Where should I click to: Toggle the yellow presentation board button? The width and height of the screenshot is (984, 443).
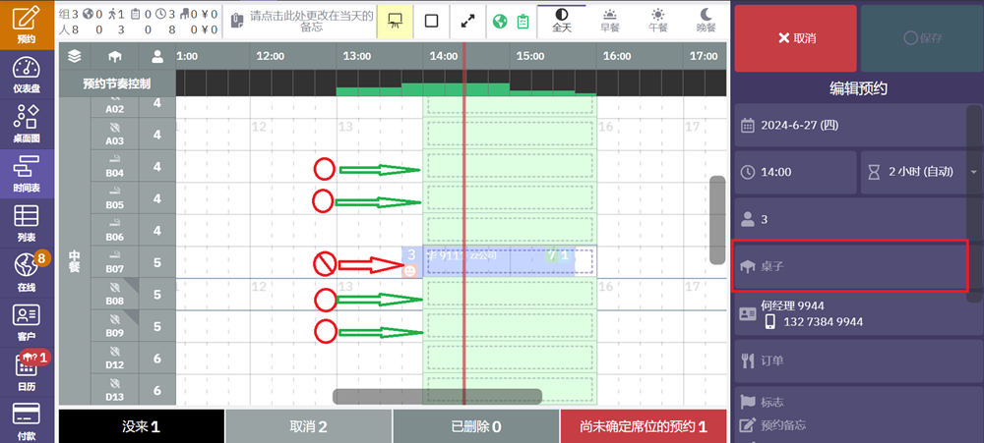click(395, 22)
